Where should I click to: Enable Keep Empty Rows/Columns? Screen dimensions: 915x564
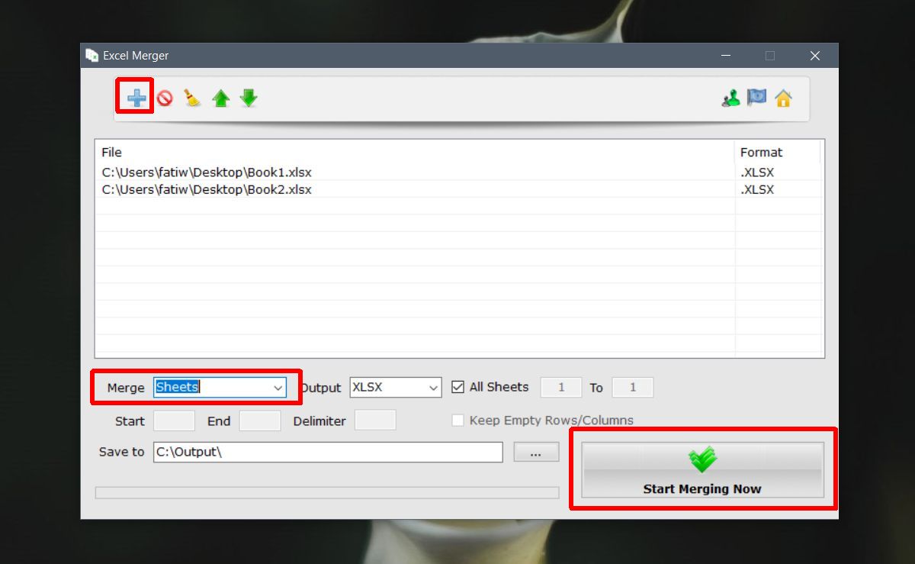pos(457,420)
